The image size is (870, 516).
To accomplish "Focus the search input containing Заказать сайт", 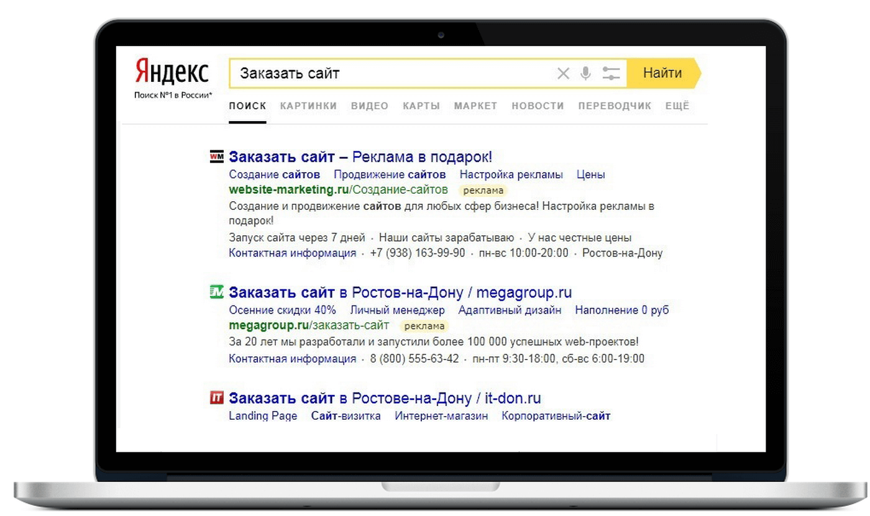I will 391,73.
